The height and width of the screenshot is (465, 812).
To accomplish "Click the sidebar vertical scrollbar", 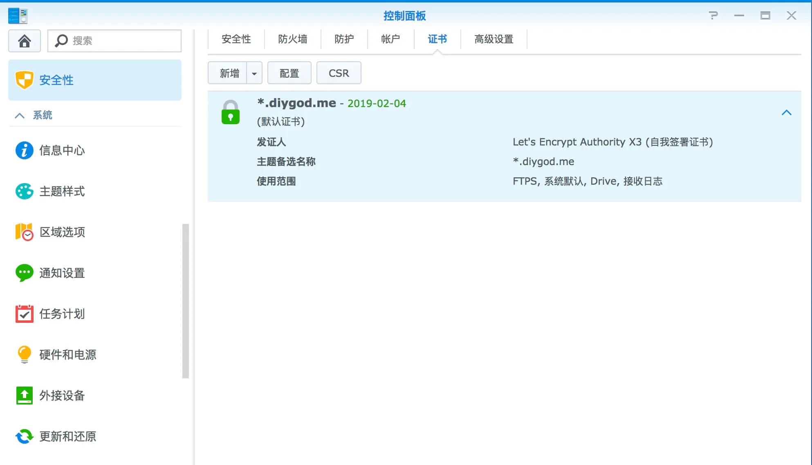I will (185, 300).
